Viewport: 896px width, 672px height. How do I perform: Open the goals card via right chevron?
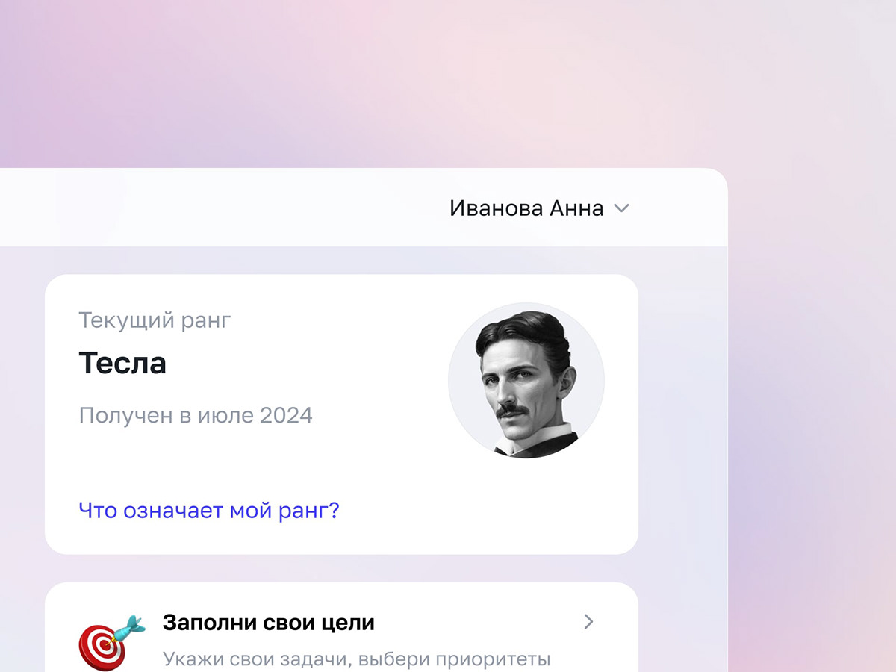(588, 621)
